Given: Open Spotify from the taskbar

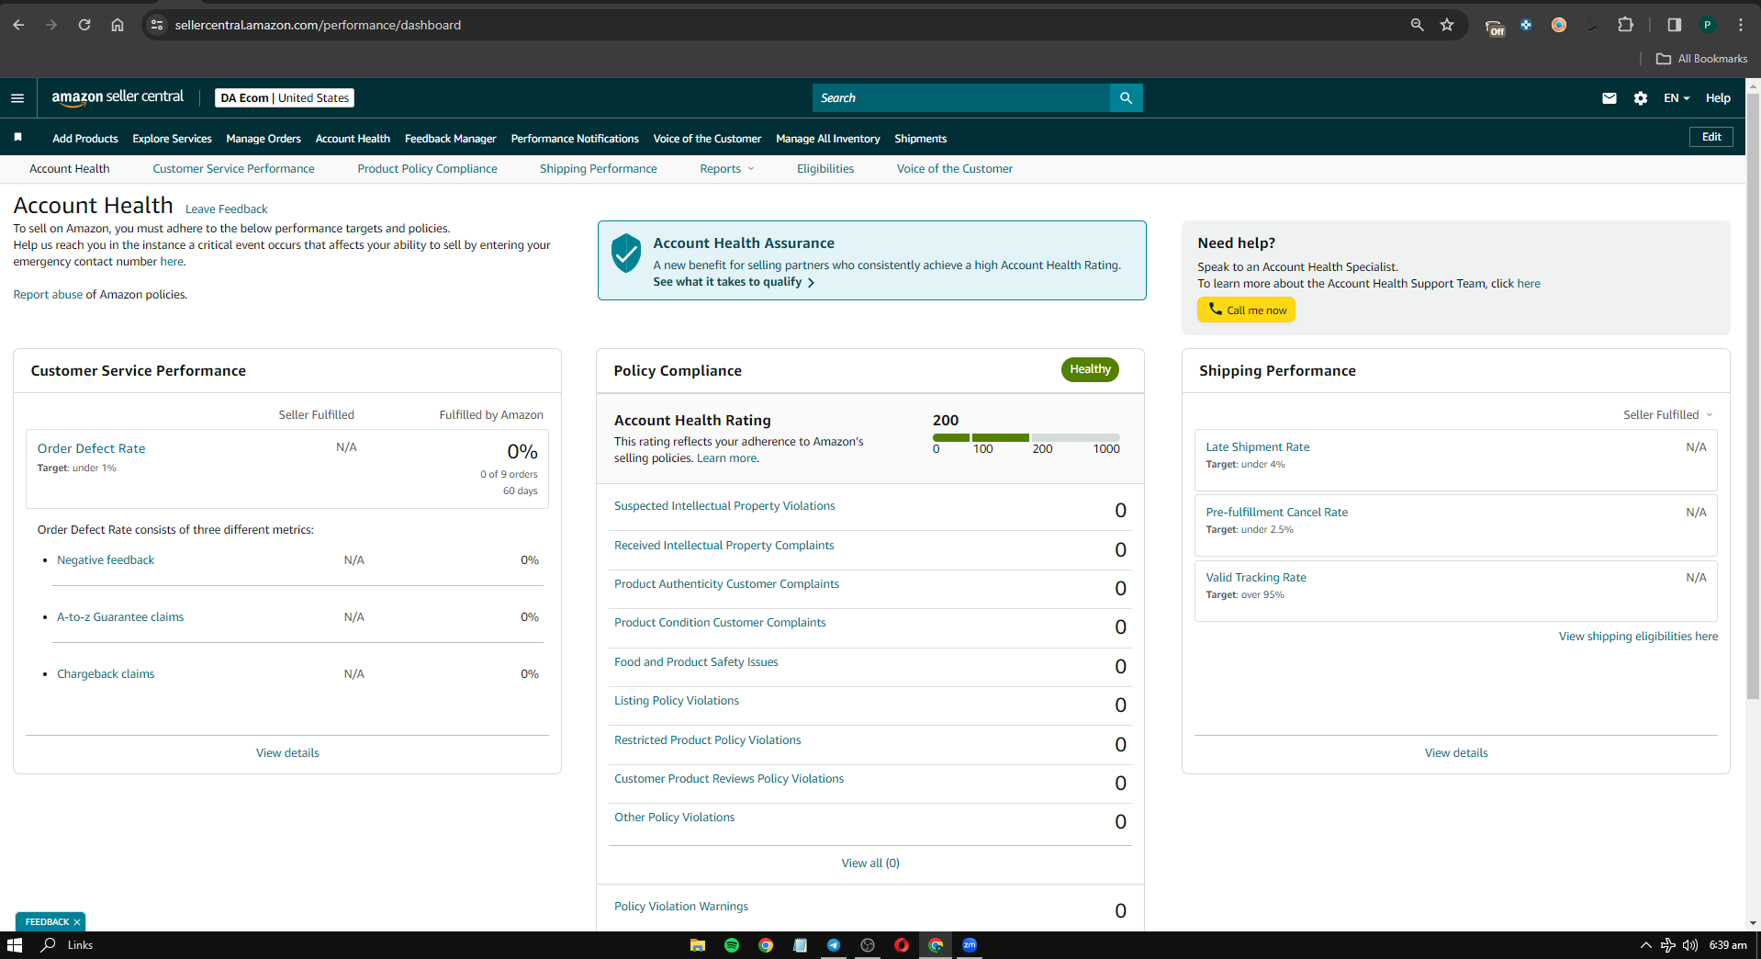Looking at the screenshot, I should 732,945.
